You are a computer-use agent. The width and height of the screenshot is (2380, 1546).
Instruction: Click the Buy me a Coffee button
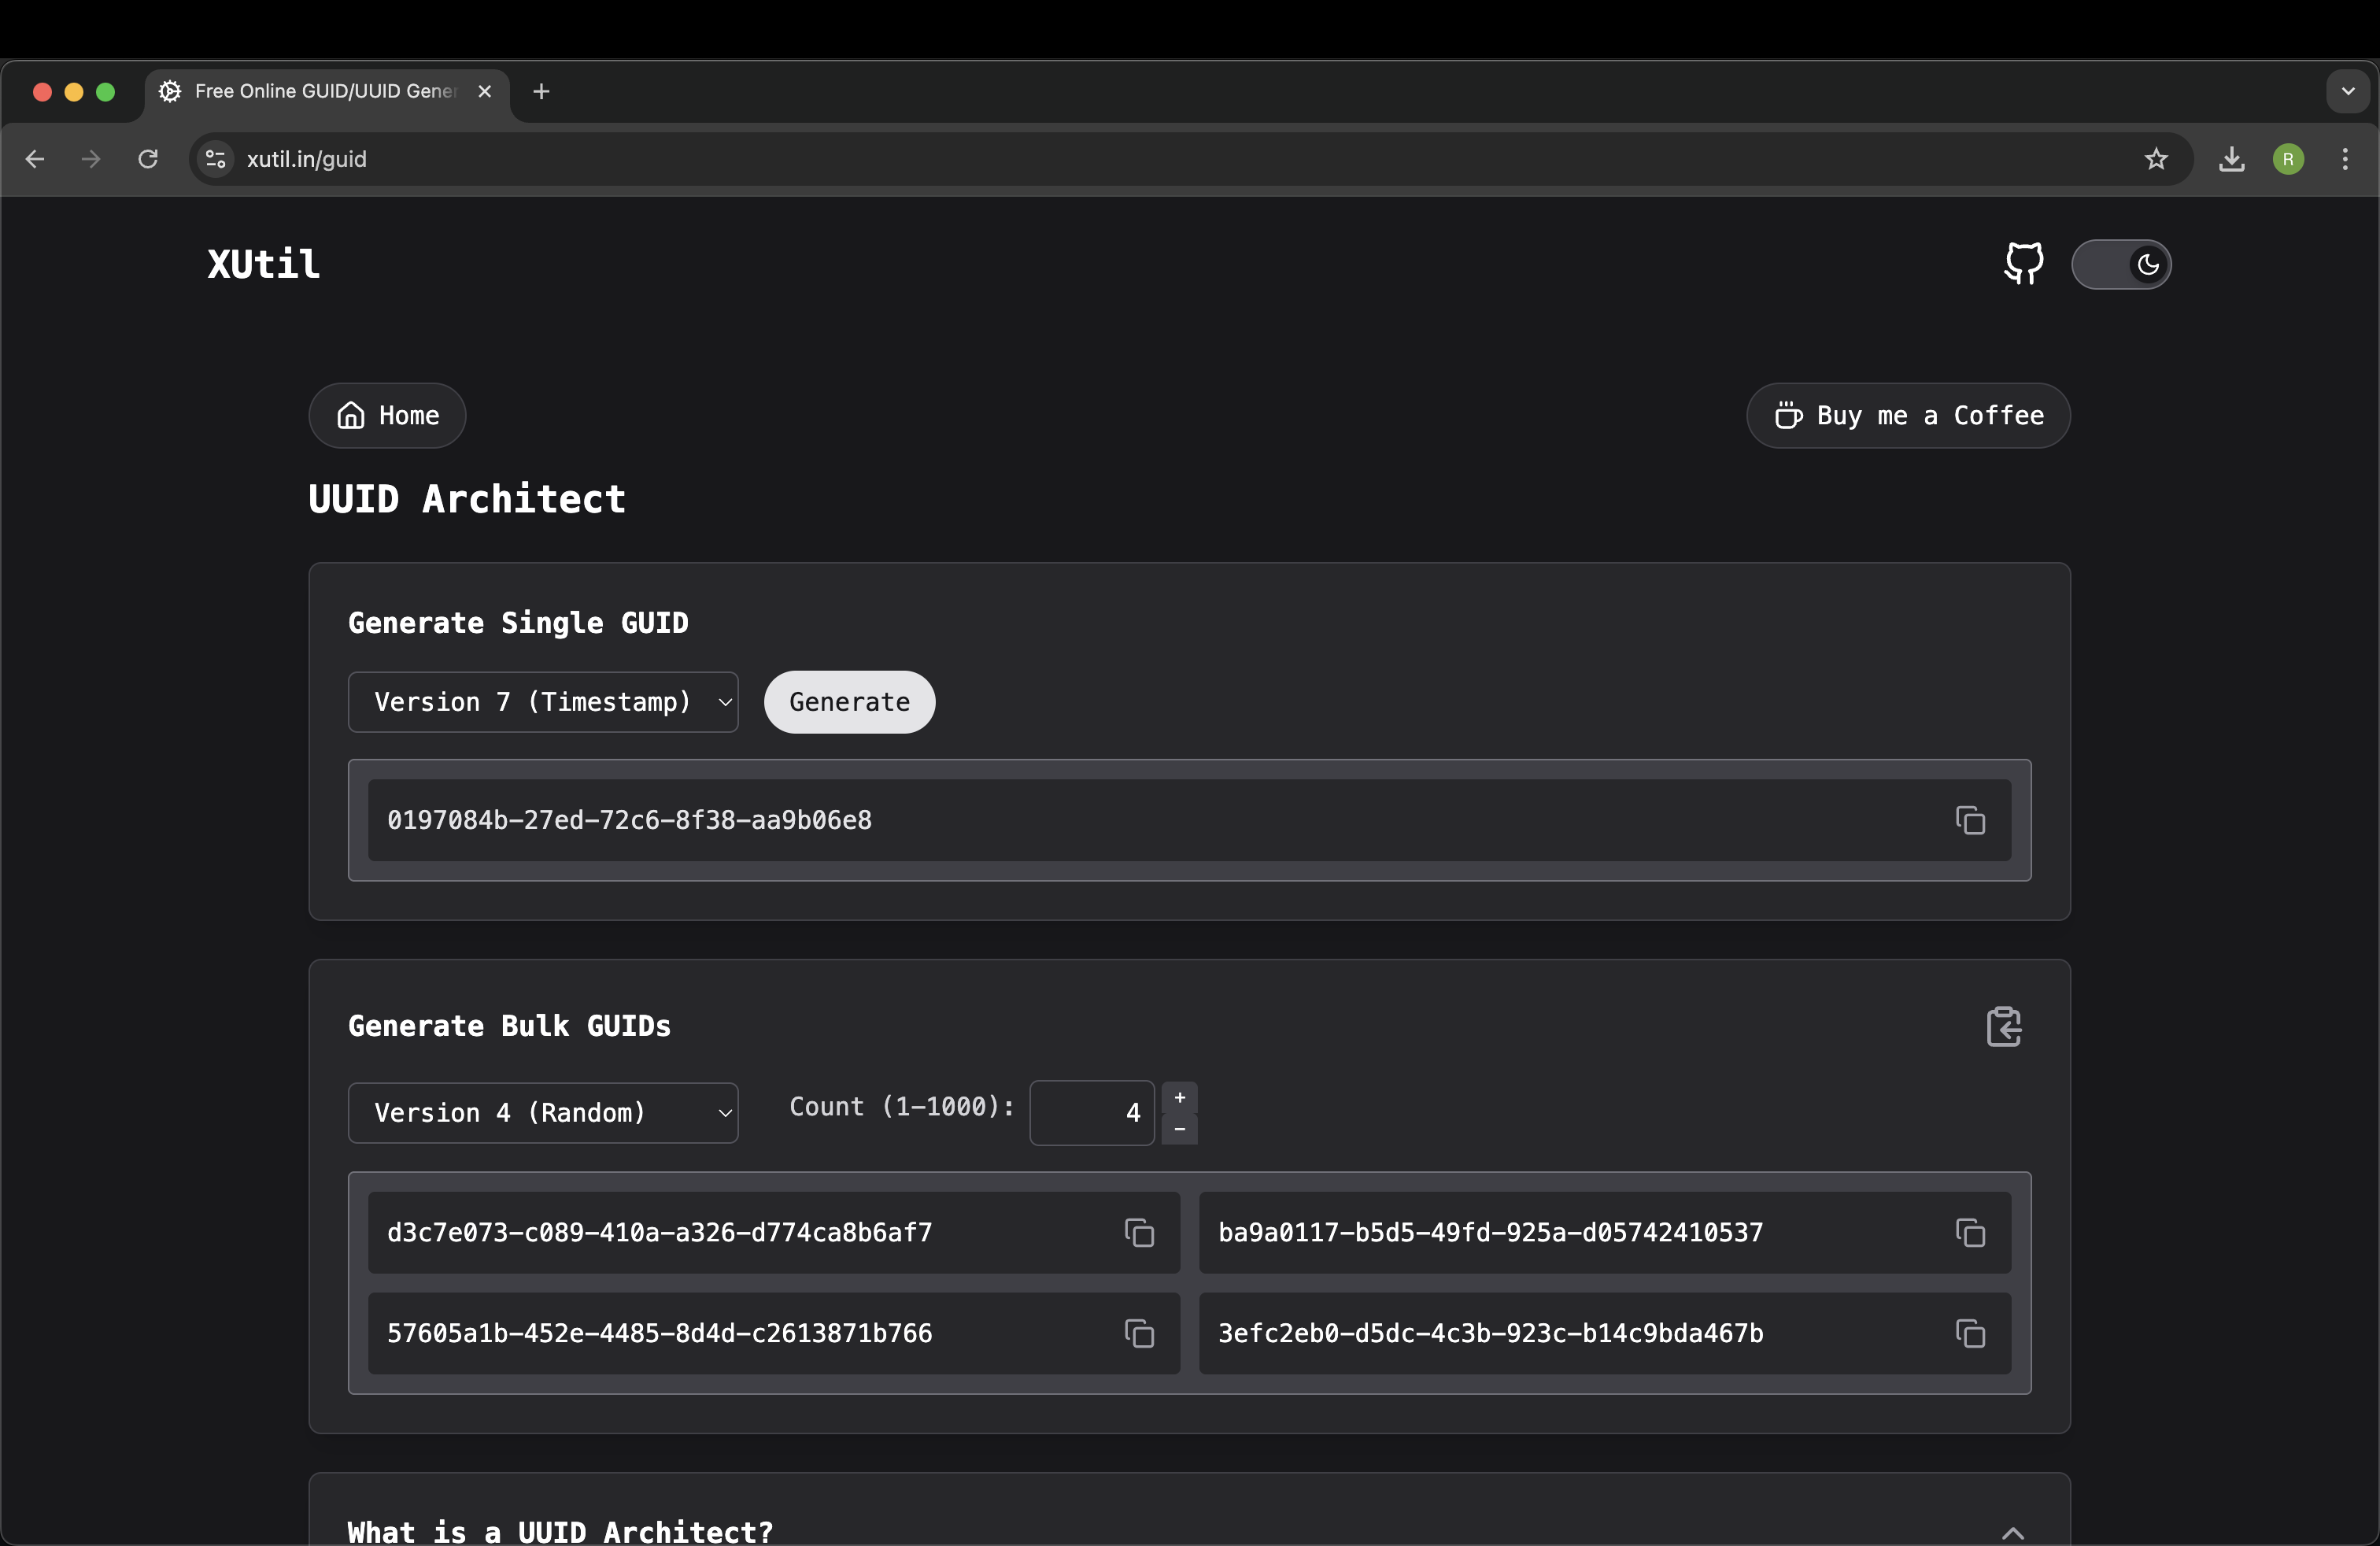point(1907,415)
